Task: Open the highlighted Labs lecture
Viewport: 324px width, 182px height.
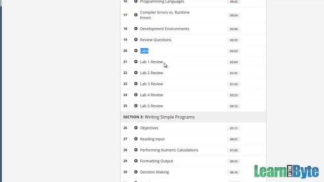Action: pos(144,51)
